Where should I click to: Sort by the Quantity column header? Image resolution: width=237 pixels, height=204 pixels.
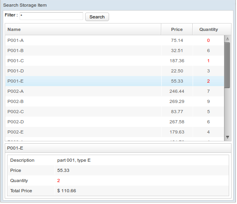click(x=208, y=29)
